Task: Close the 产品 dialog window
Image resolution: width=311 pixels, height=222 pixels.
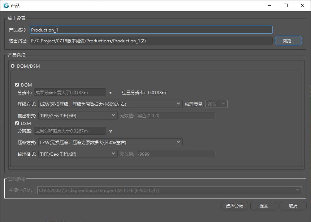Action: tap(302, 5)
